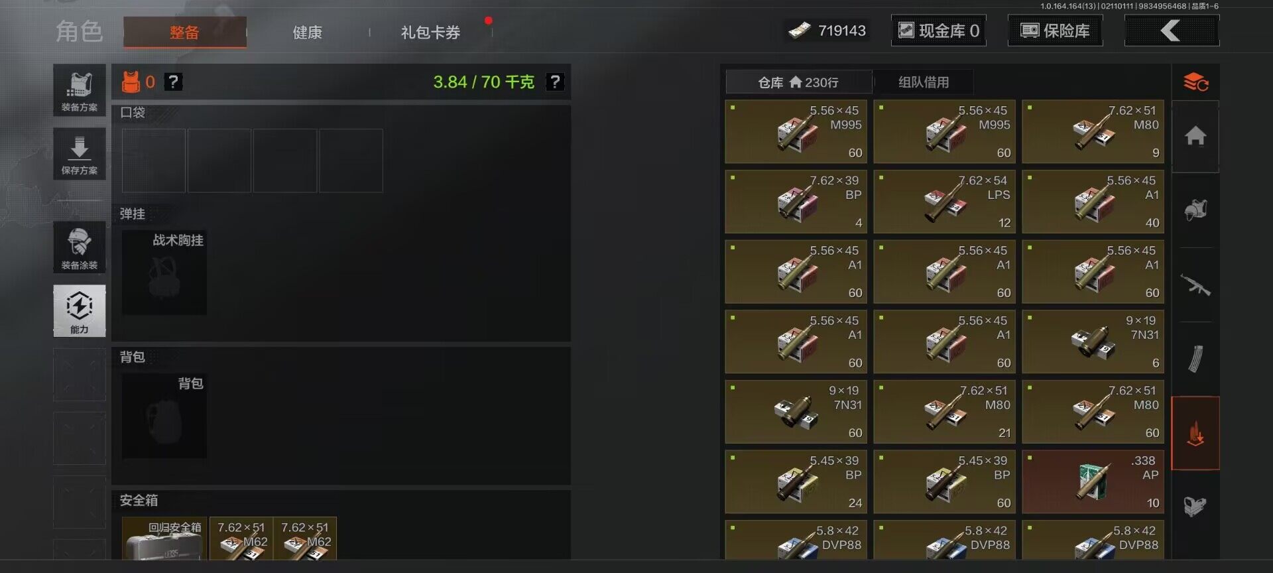Open the 保险库 safe vault button
Viewport: 1273px width, 573px height.
[x=1055, y=31]
